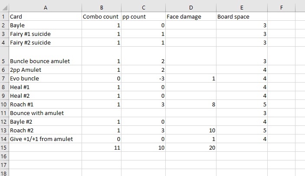Screen dimensions: 305x176
Task: Click the "Face damage" header cell
Action: (190, 17)
